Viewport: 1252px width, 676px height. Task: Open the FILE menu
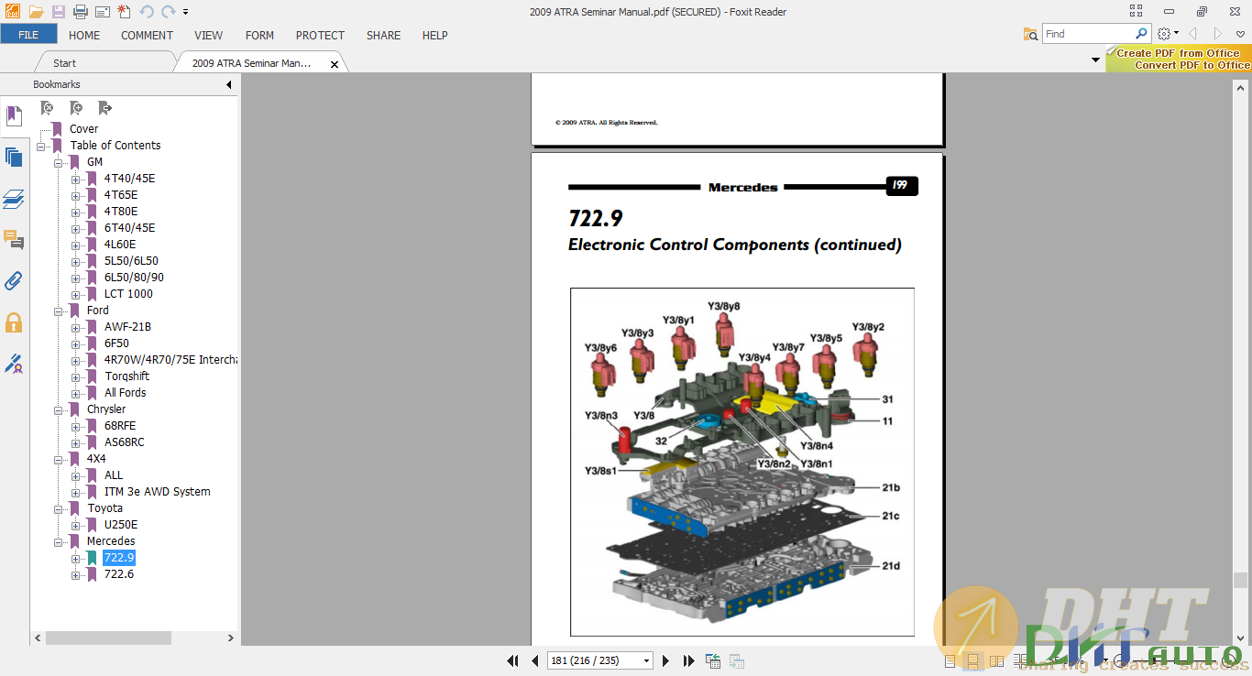pyautogui.click(x=28, y=35)
